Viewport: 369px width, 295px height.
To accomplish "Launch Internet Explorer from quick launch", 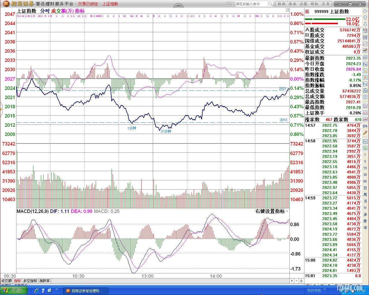I will (x=37, y=290).
